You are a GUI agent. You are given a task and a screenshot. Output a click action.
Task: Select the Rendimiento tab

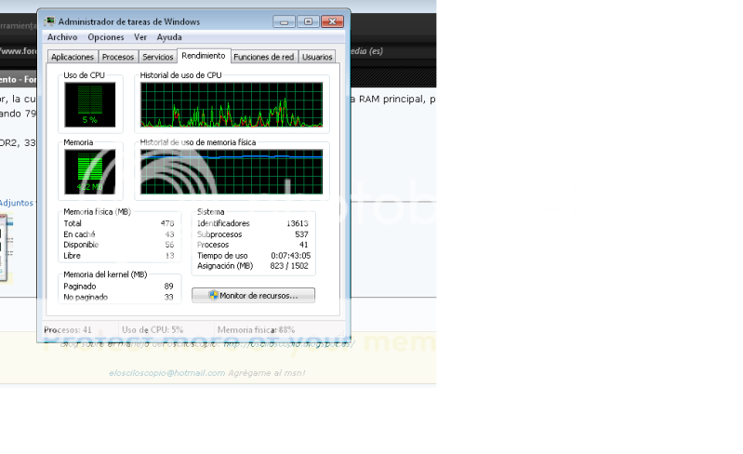point(204,56)
